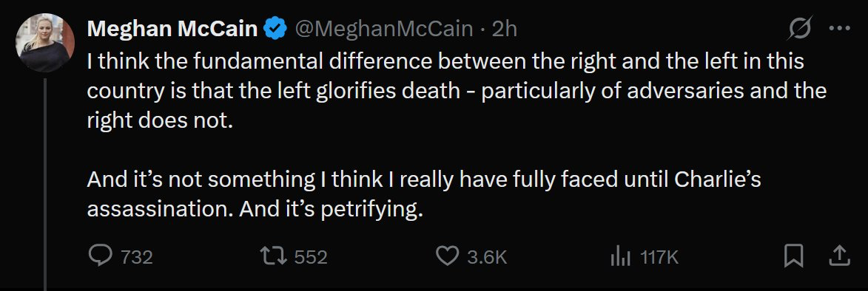This screenshot has width=868, height=291.
Task: Repost the tweet using the retweet arrows icon
Action: click(274, 256)
